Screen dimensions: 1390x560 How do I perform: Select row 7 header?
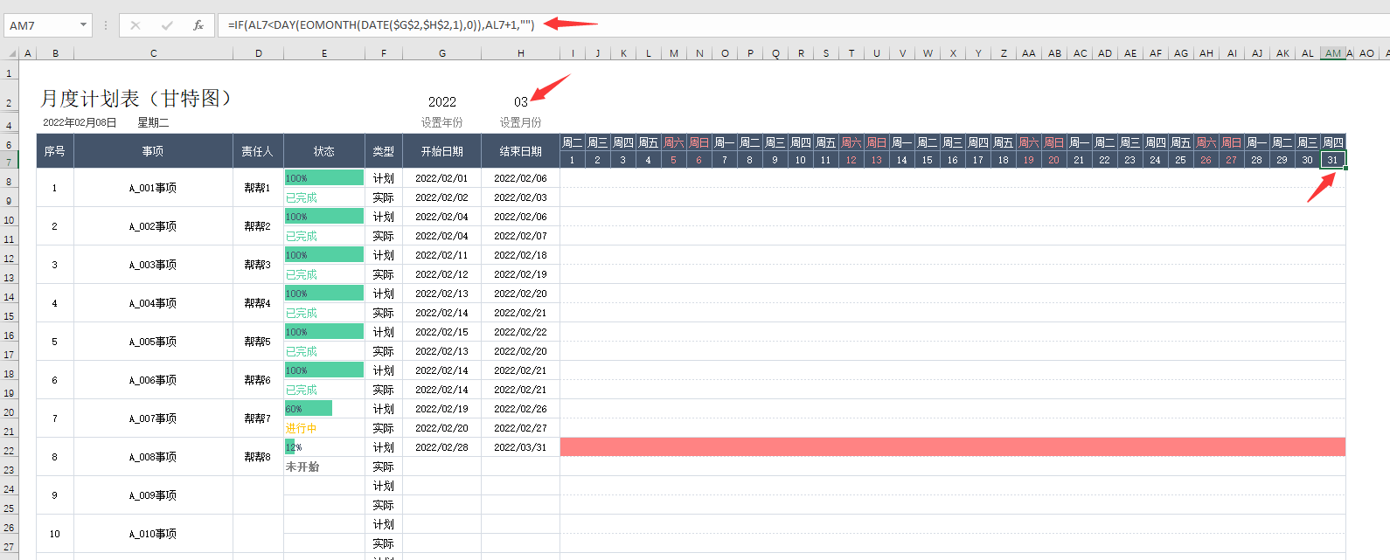point(10,162)
